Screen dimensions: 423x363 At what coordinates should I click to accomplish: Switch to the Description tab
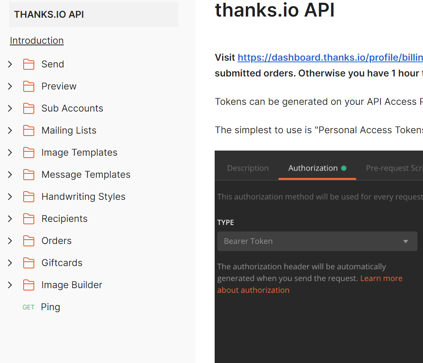[248, 168]
